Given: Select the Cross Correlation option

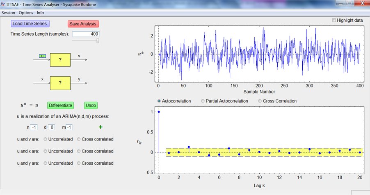Looking at the screenshot, I should [x=260, y=101].
